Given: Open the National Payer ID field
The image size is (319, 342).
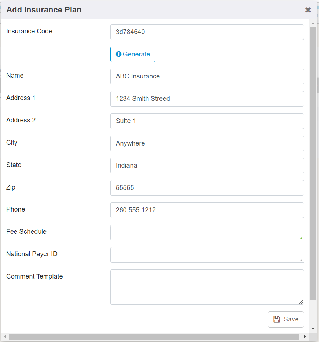Looking at the screenshot, I should tap(207, 255).
